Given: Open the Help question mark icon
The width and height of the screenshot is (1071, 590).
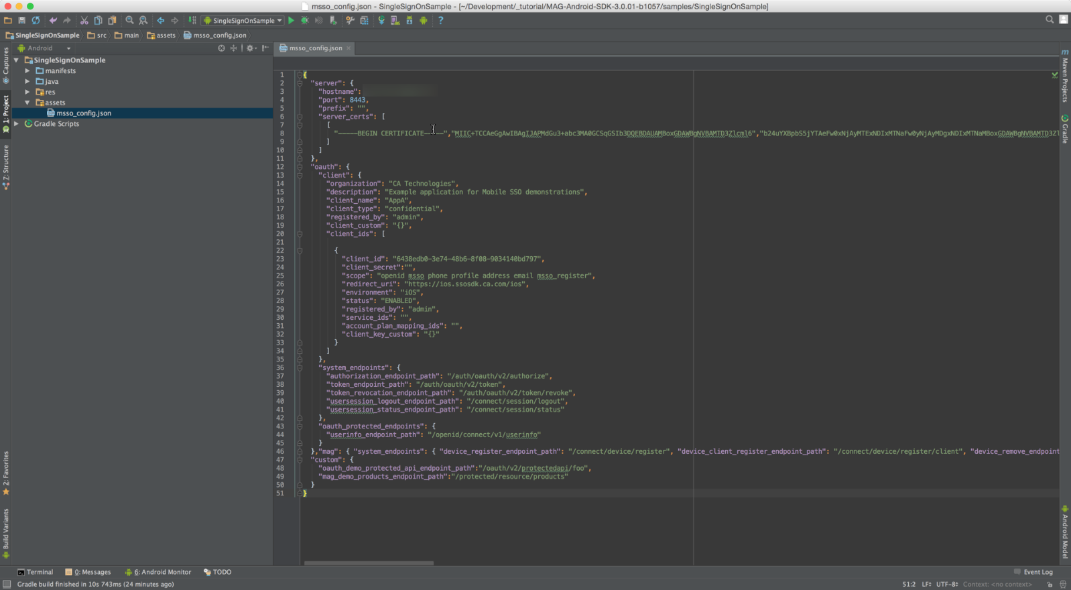Looking at the screenshot, I should (x=440, y=20).
